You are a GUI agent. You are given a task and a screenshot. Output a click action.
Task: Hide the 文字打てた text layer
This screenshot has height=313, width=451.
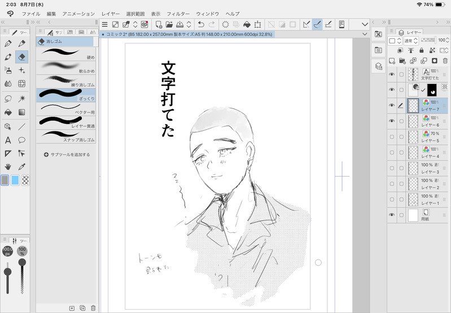tap(392, 74)
